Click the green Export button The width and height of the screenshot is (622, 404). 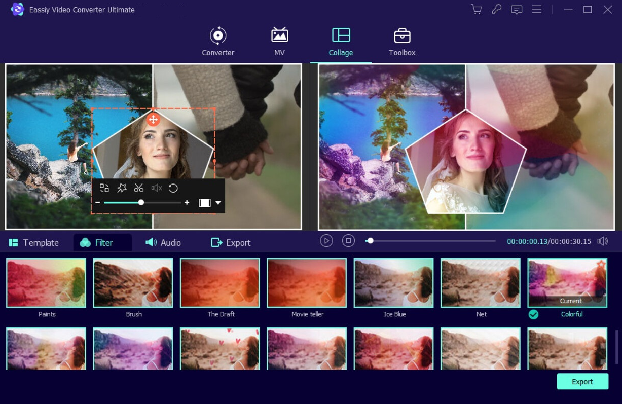(582, 382)
